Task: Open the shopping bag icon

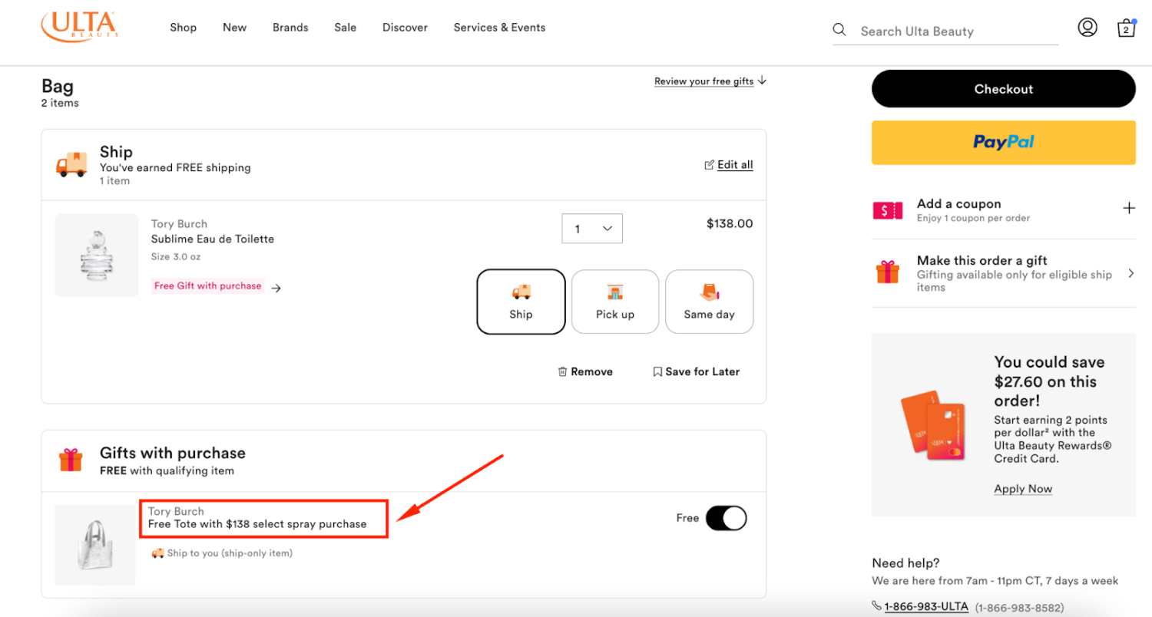Action: (1126, 28)
